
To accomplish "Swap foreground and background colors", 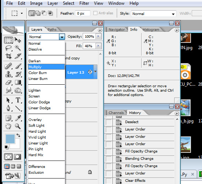I will click(x=18, y=135).
